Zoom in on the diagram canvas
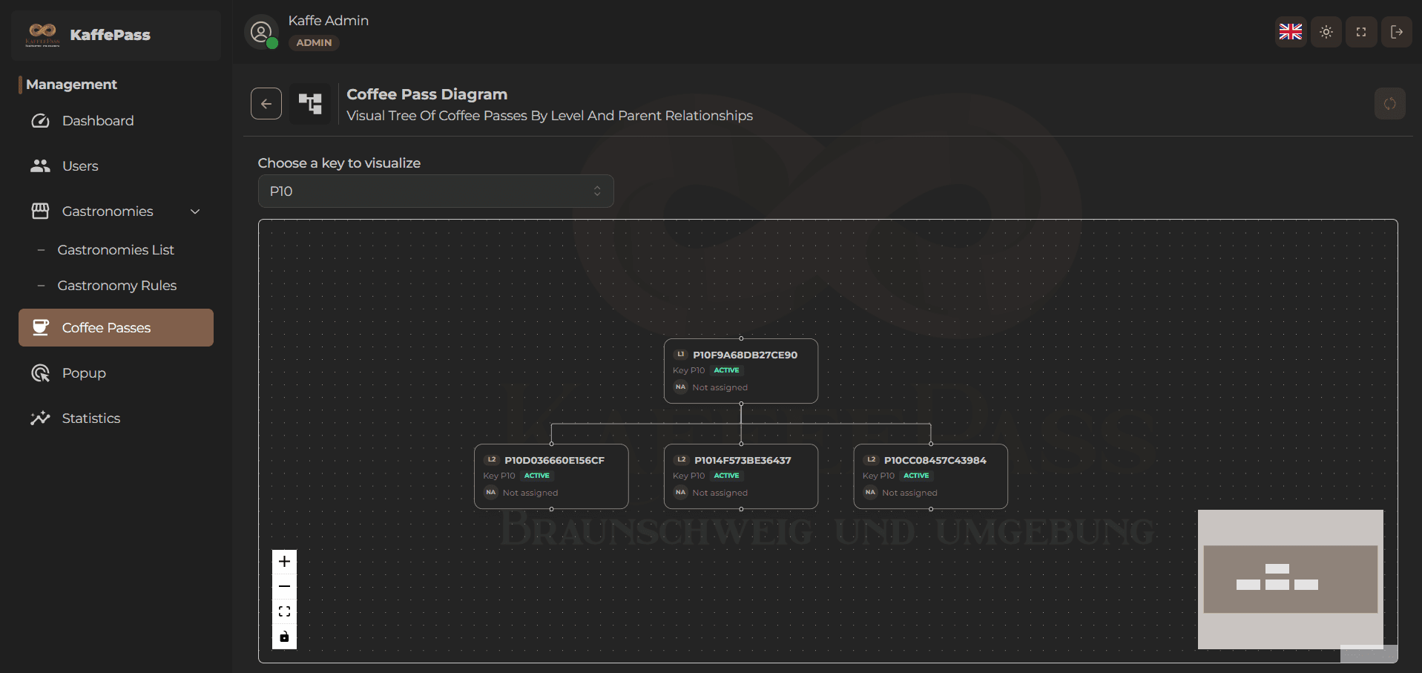 point(284,562)
